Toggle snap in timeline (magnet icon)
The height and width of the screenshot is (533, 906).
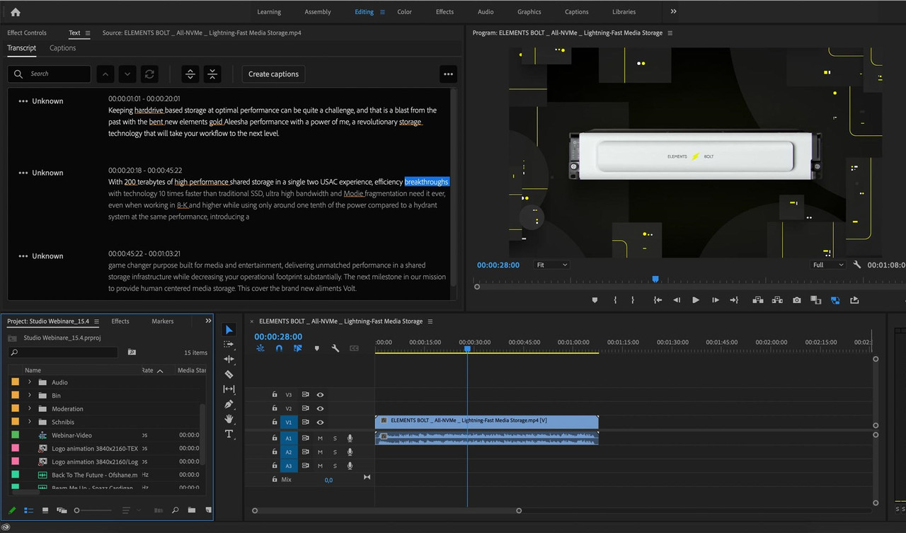point(279,348)
